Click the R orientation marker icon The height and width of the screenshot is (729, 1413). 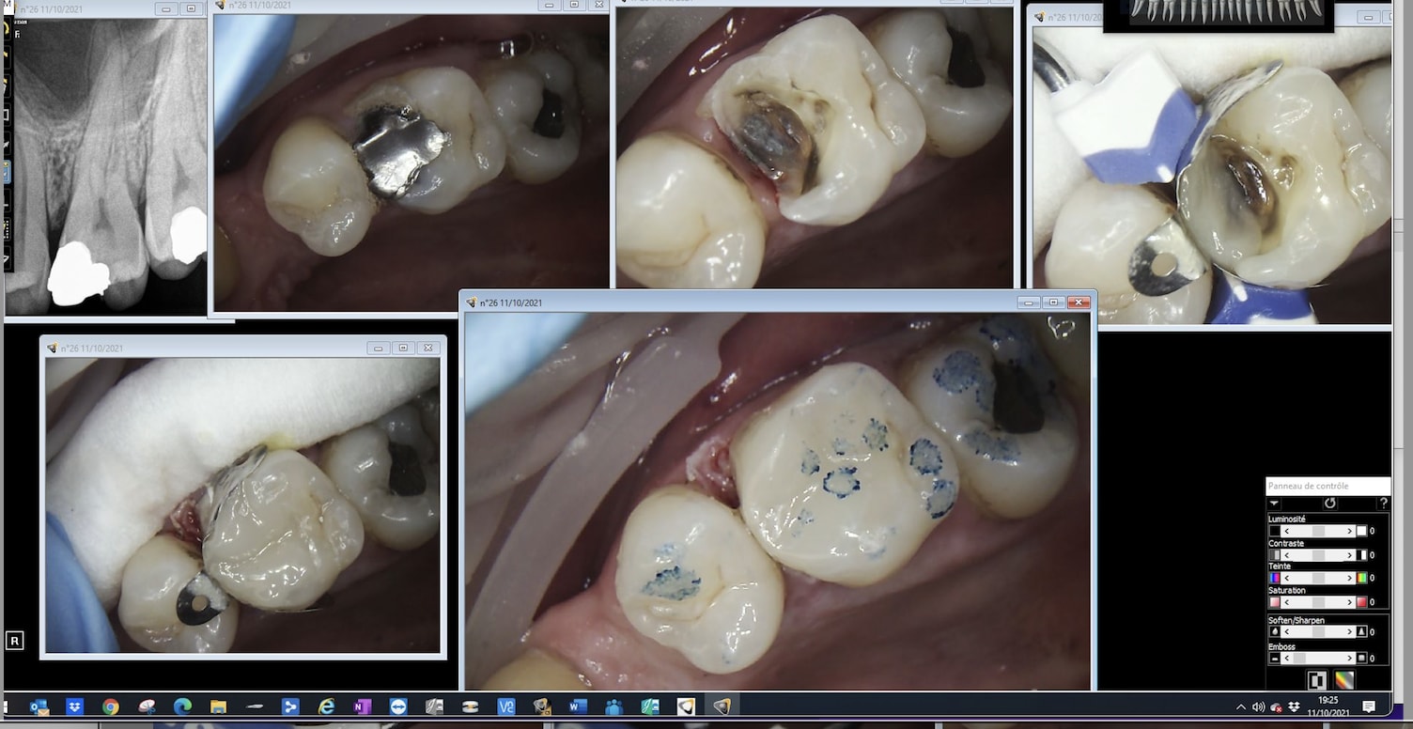pyautogui.click(x=14, y=641)
